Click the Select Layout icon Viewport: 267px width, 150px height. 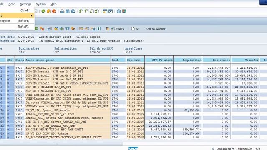87,29
